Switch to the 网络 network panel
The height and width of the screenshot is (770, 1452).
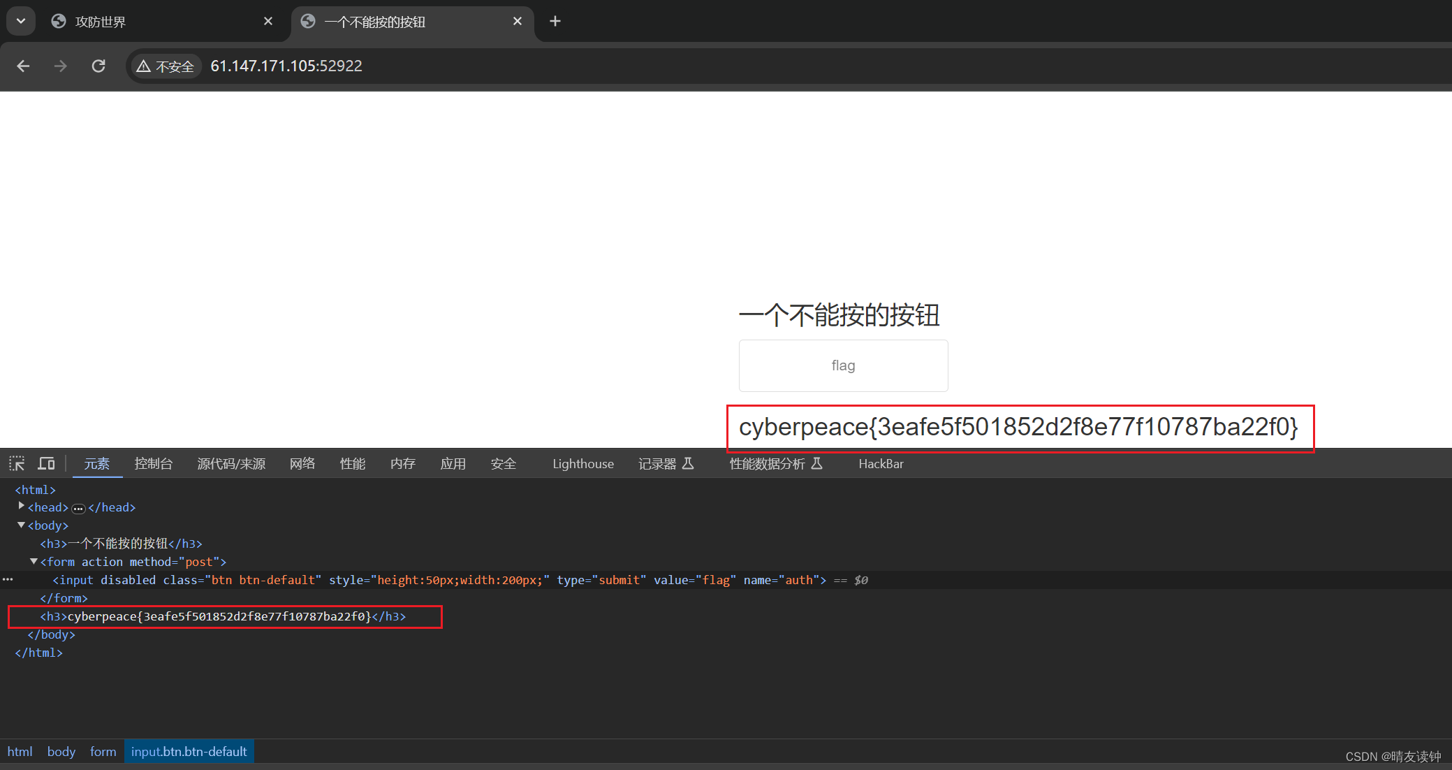(x=302, y=463)
